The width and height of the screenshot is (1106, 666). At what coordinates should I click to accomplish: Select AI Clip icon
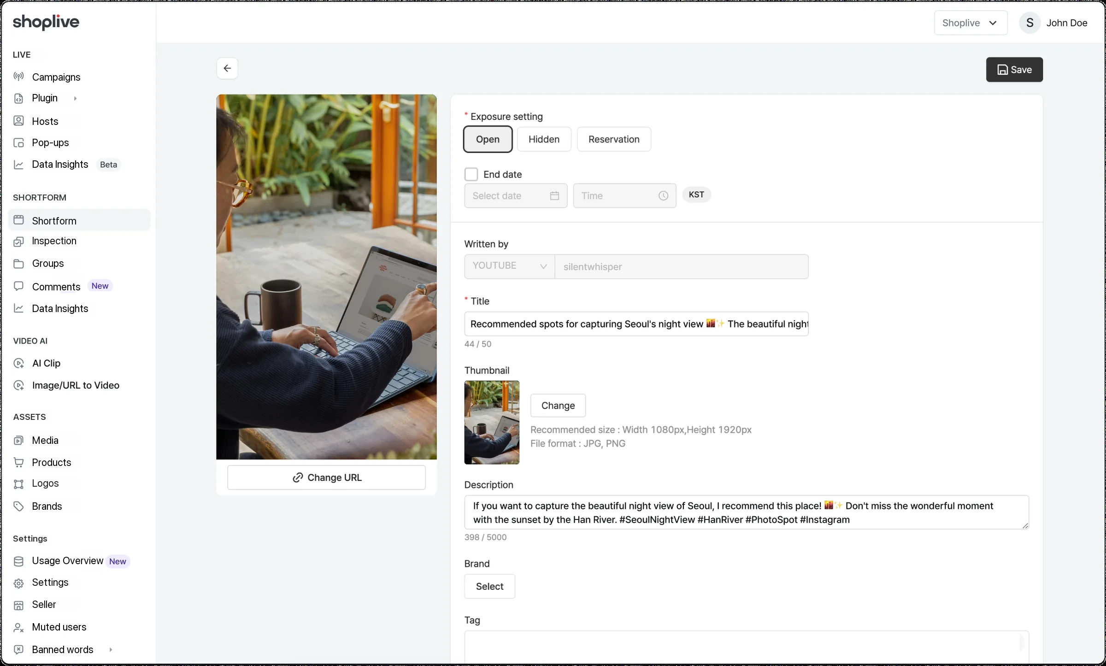(x=18, y=363)
